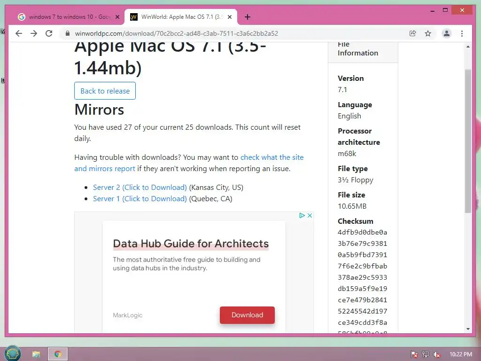Minimize the Chrome window

(433, 10)
